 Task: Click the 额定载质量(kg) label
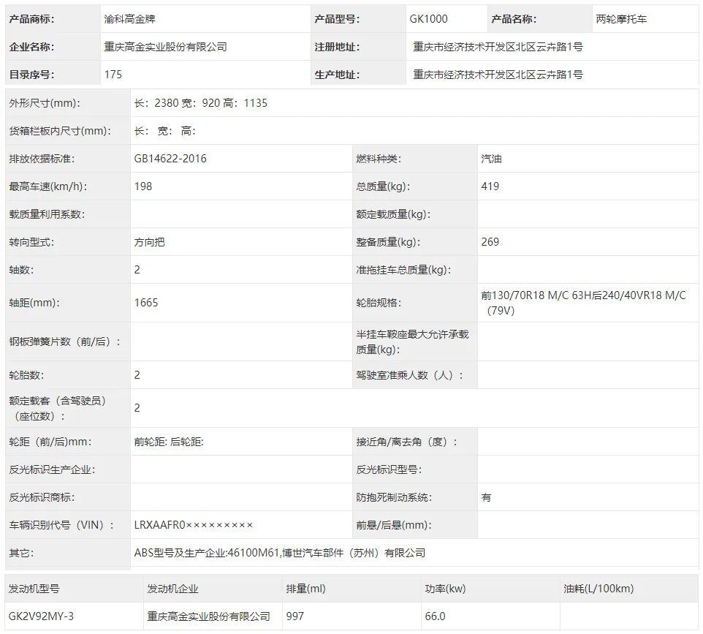393,214
